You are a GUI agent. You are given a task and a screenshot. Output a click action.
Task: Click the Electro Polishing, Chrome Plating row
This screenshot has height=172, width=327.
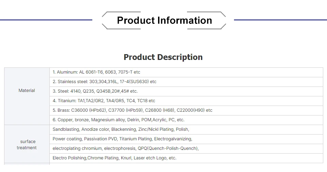pyautogui.click(x=114, y=158)
